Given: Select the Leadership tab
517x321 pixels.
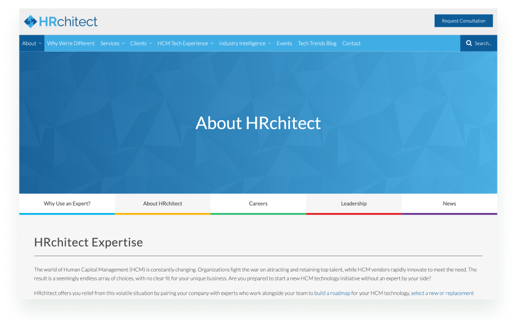Looking at the screenshot, I should click(353, 203).
